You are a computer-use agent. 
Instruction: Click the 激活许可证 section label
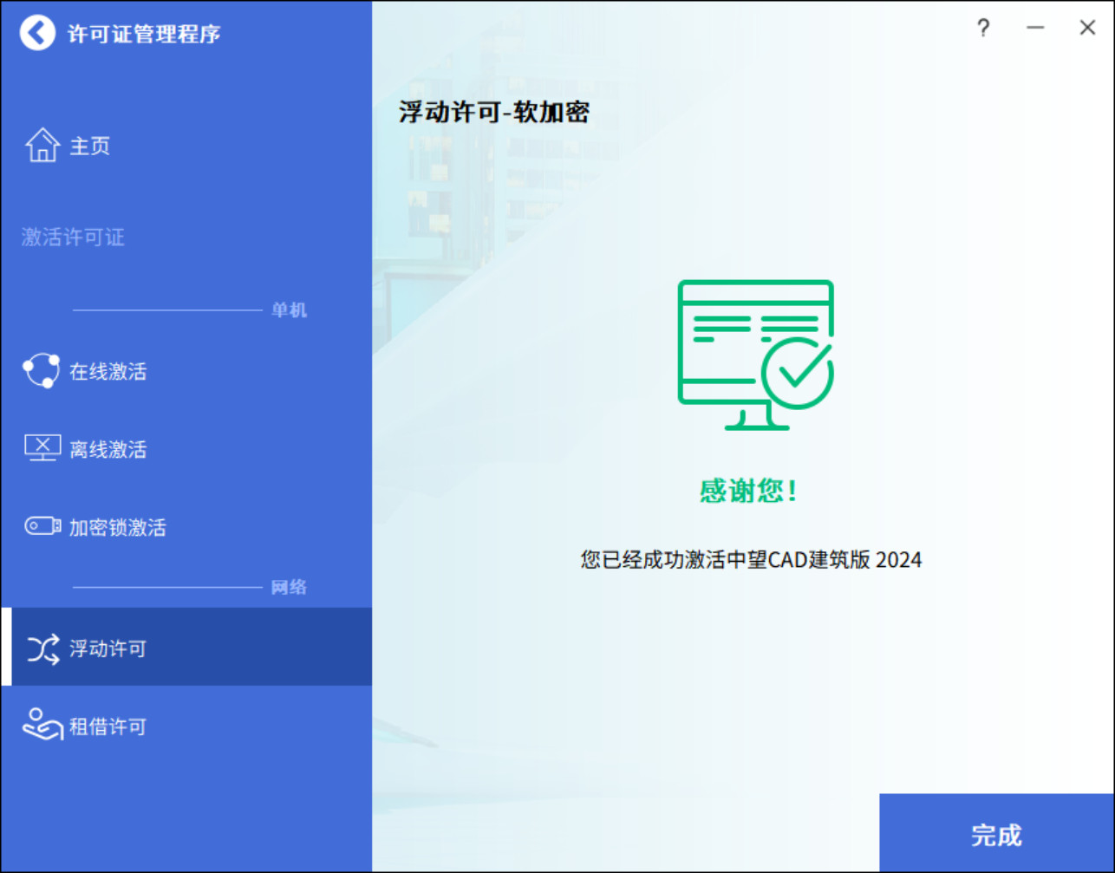(73, 237)
